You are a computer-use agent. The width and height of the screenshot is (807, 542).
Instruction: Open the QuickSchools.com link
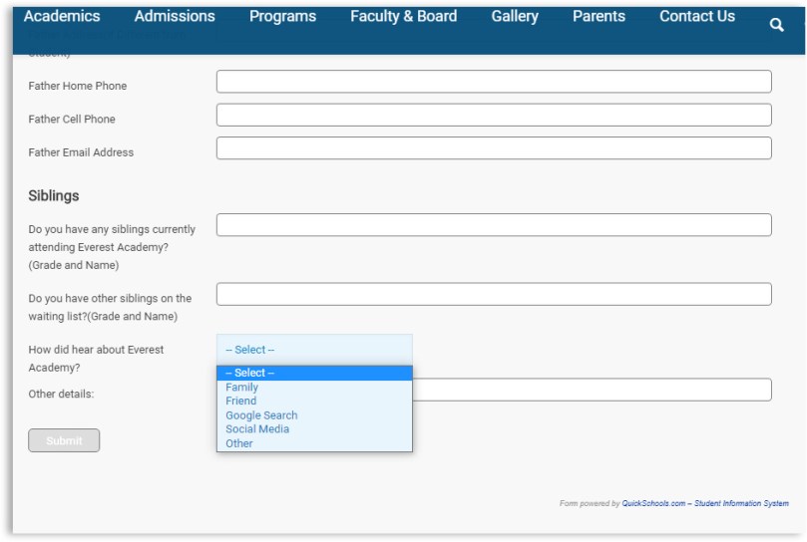click(653, 503)
